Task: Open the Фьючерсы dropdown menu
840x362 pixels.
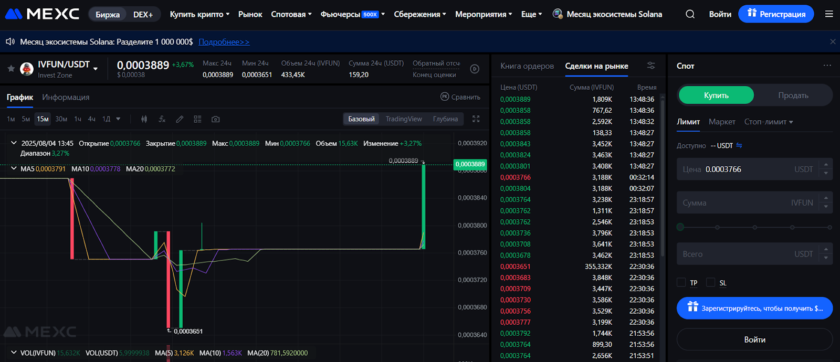Action: 353,14
